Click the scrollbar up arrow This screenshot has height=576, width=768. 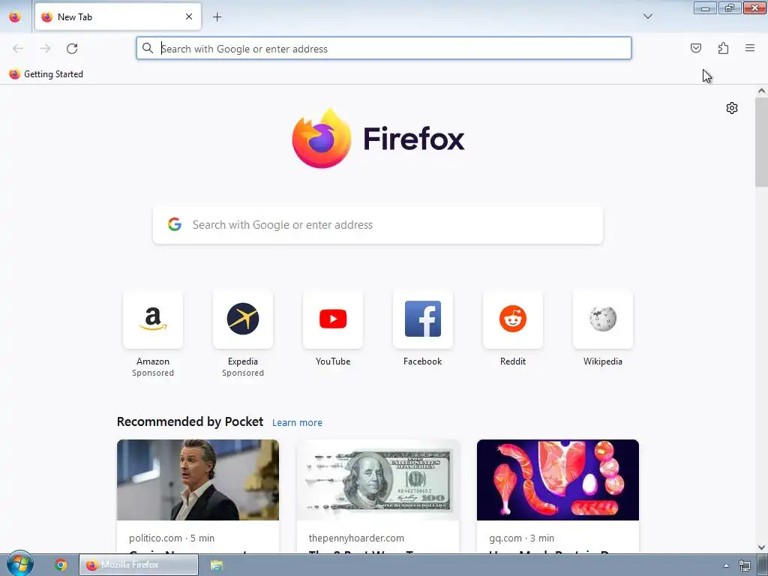761,91
